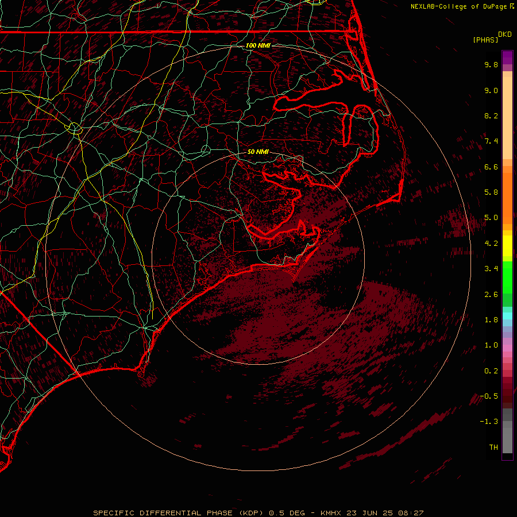Click the [PHAS] legend unit label
This screenshot has width=517, height=517.
485,40
